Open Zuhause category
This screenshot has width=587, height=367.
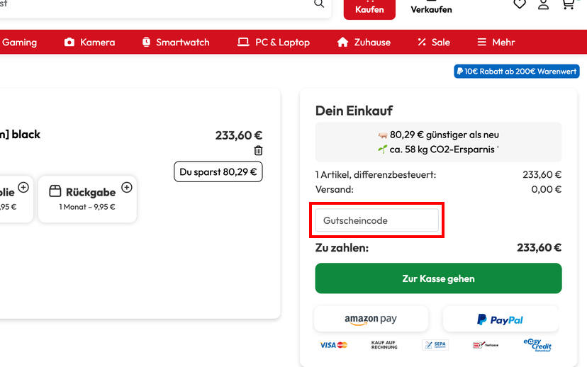click(x=364, y=43)
